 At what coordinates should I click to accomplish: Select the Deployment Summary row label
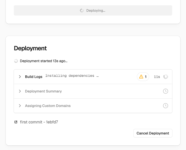coord(43,91)
